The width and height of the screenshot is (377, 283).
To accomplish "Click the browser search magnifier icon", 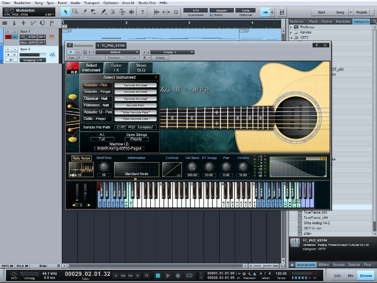I will coord(374,22).
